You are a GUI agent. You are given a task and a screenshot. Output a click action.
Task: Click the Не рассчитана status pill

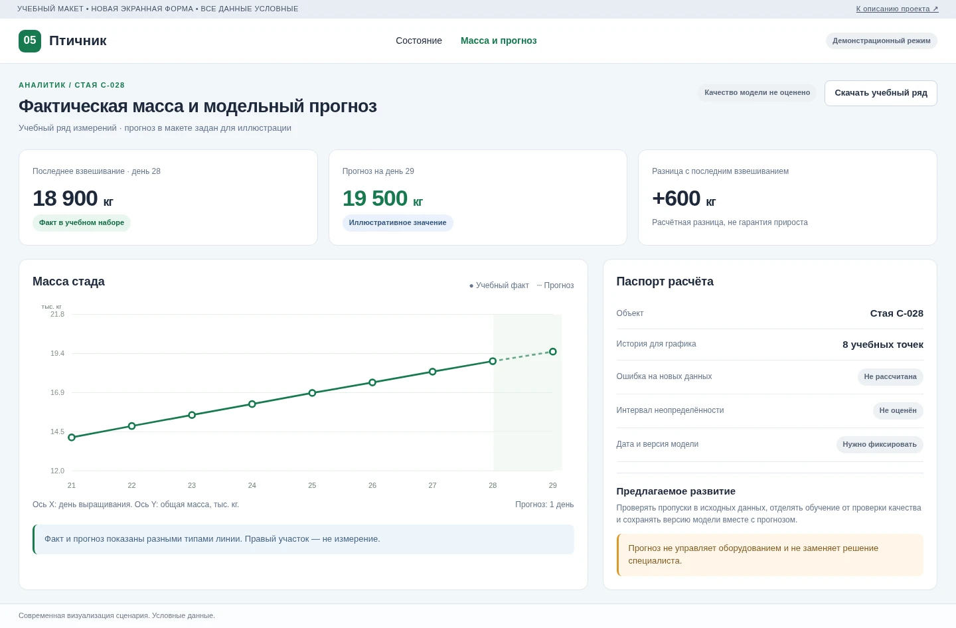point(890,377)
